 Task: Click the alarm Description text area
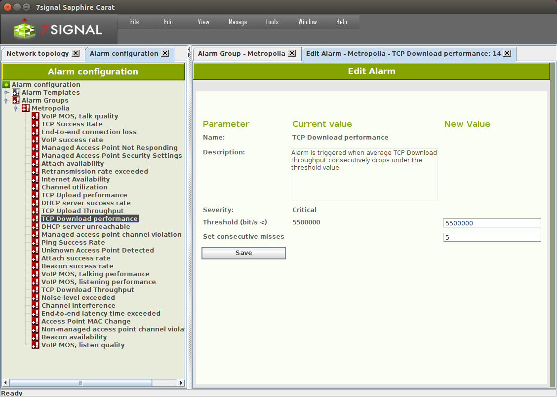tap(364, 175)
